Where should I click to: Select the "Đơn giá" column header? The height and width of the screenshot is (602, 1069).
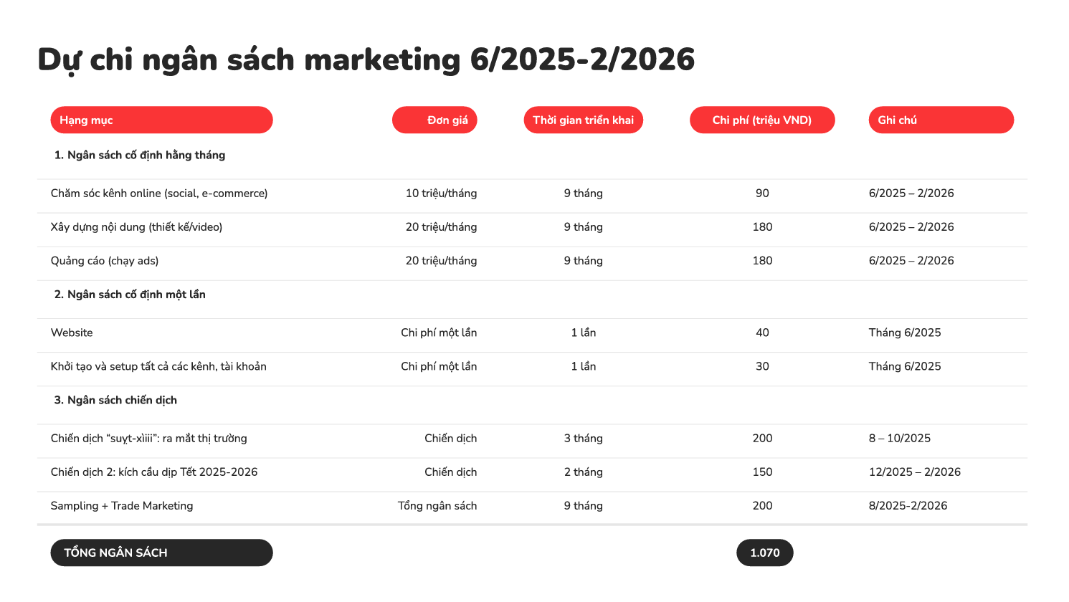(434, 120)
